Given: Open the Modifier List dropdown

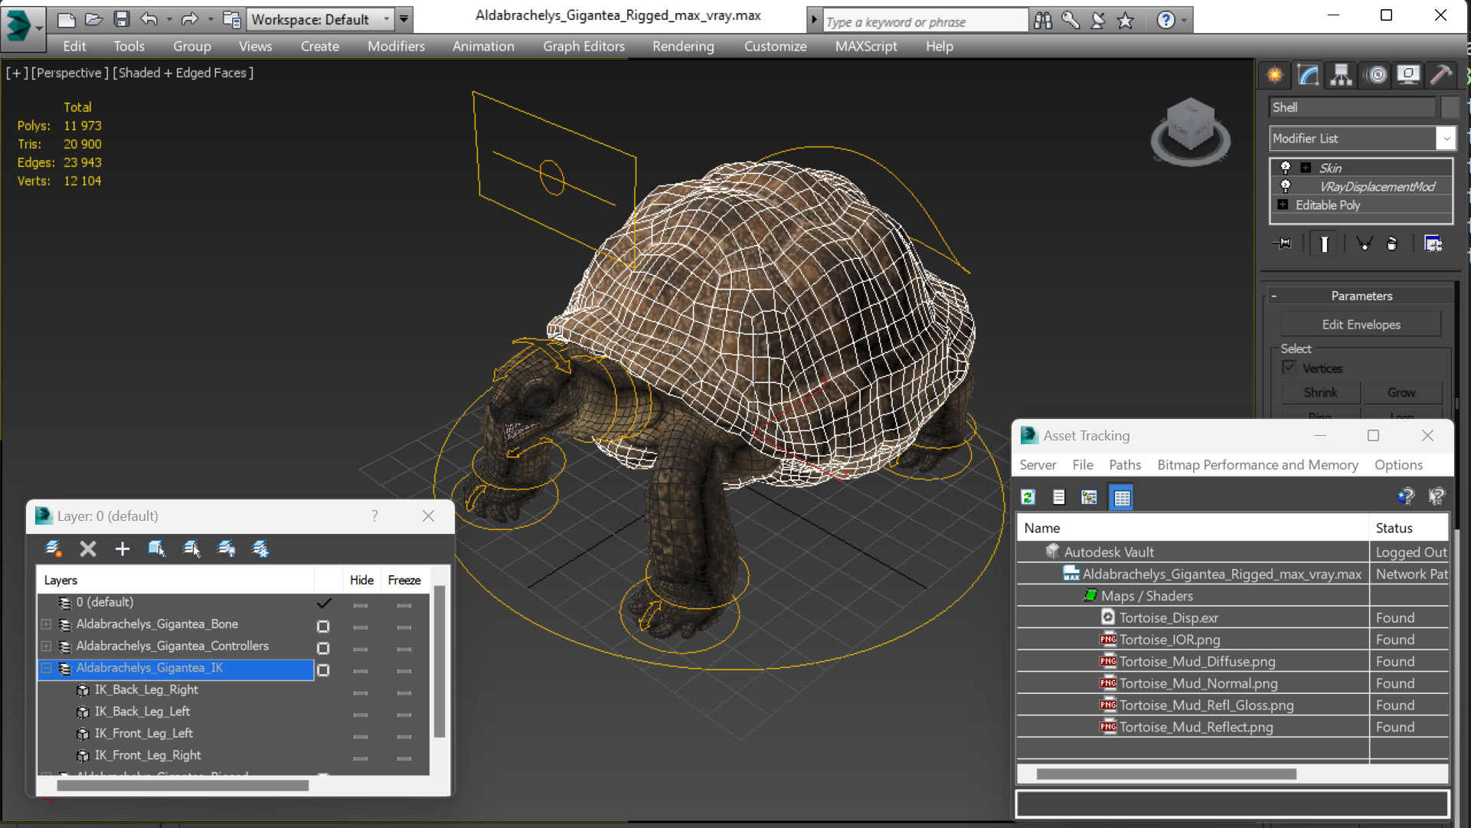Looking at the screenshot, I should tap(1446, 139).
